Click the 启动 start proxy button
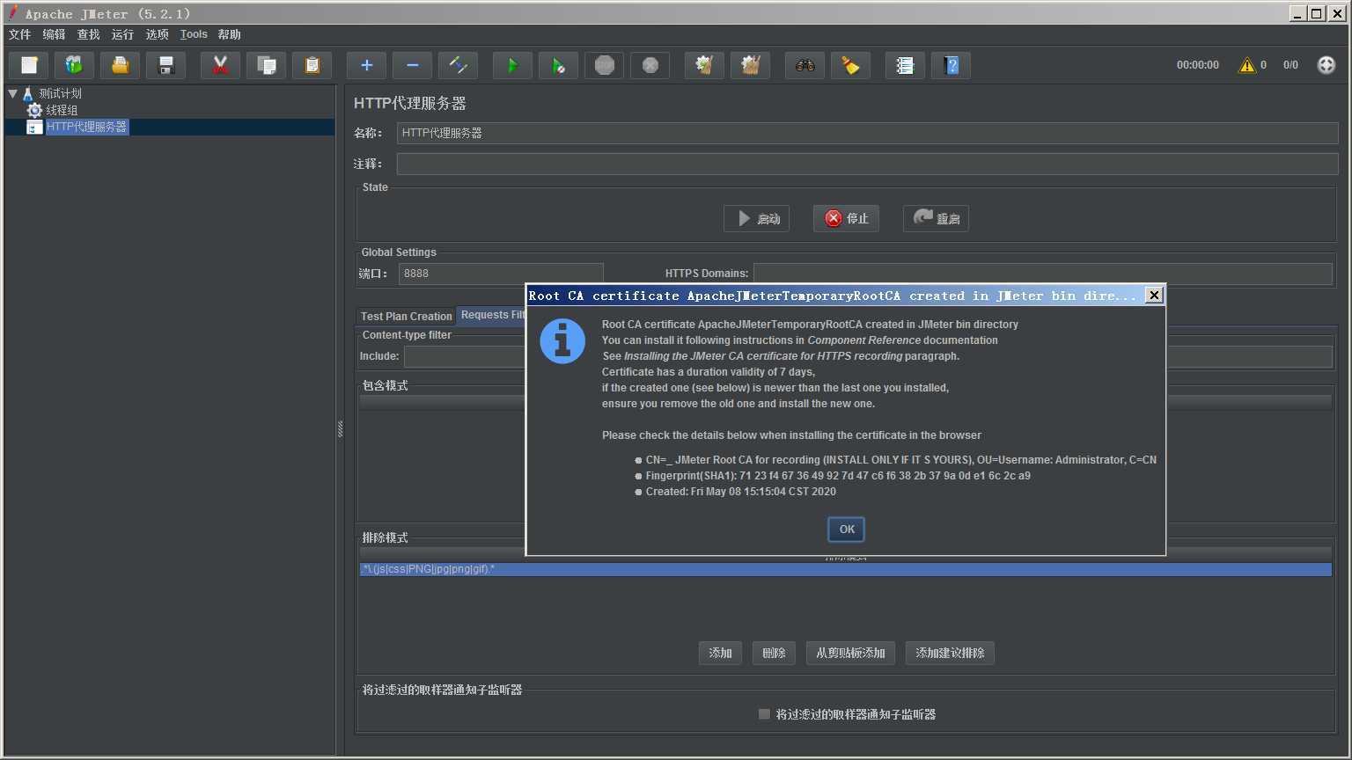 (756, 218)
